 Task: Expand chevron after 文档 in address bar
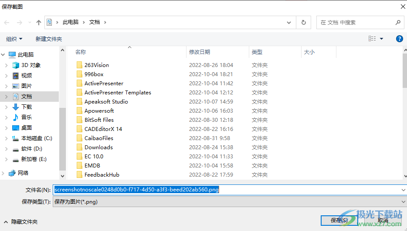tap(105, 23)
